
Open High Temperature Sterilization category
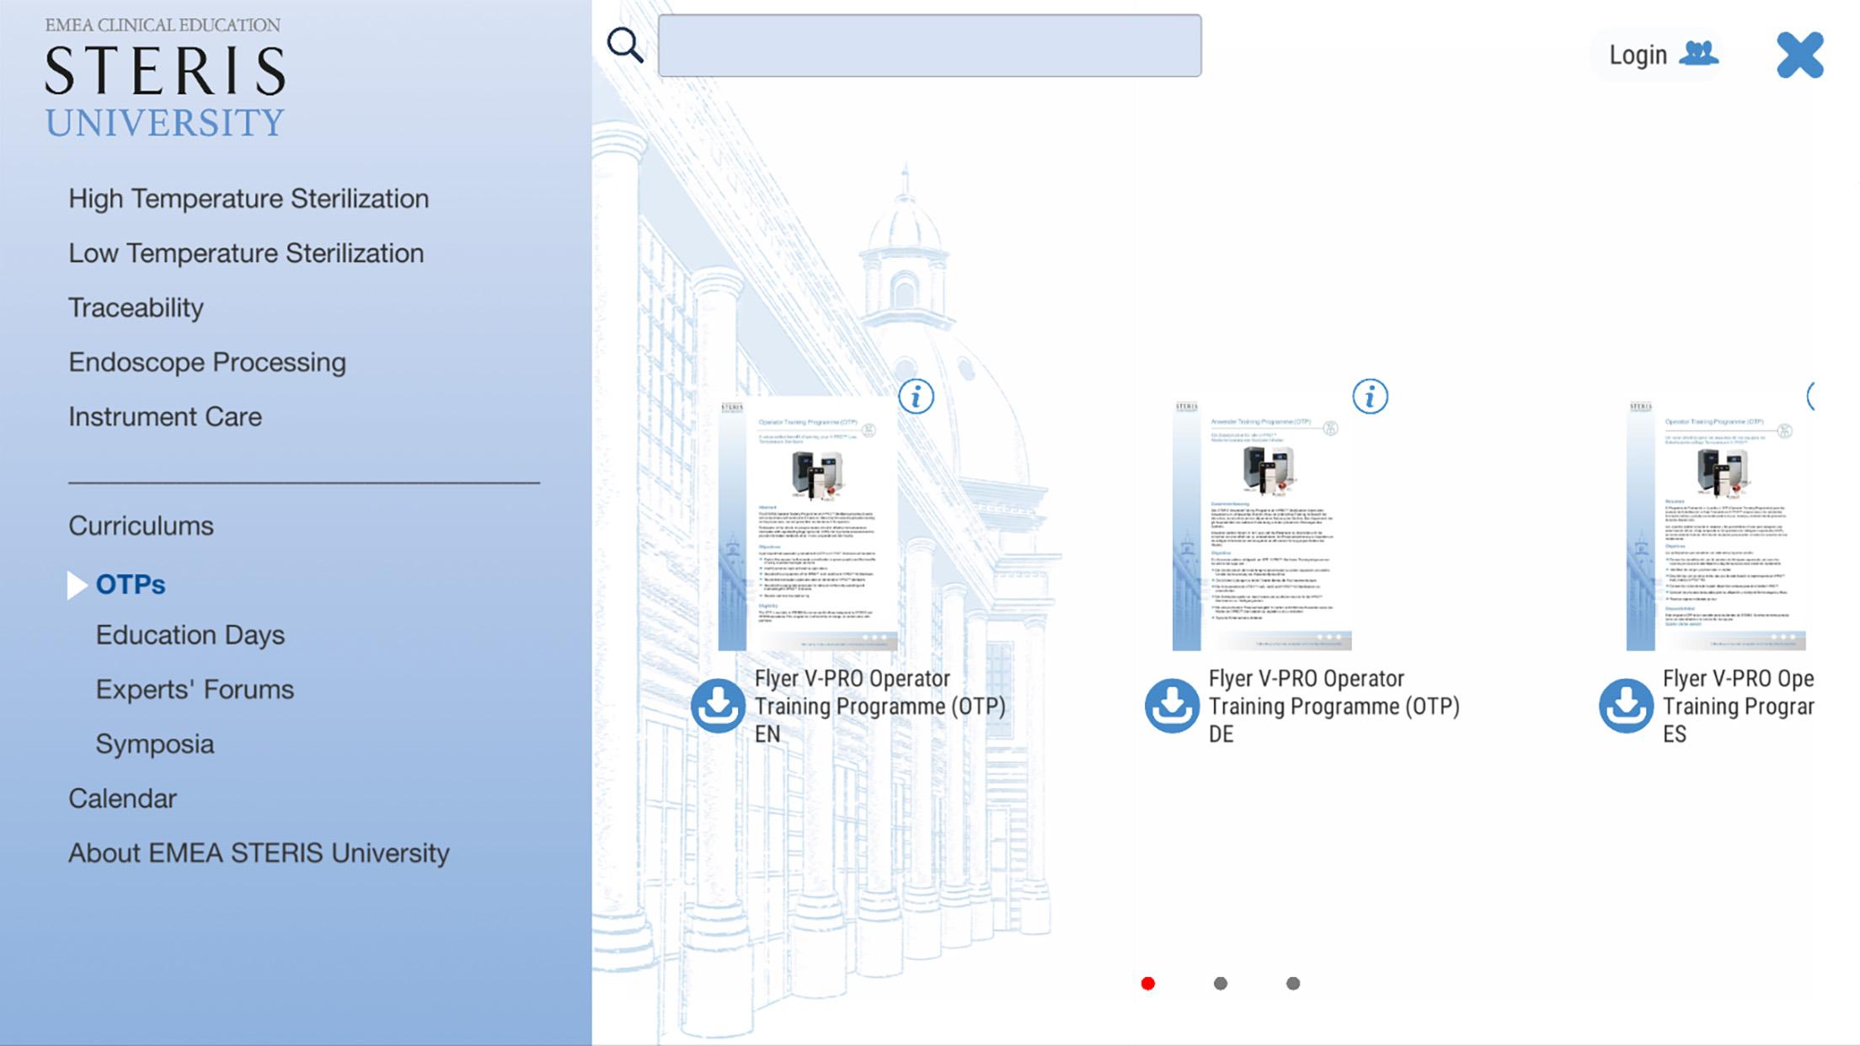pos(249,199)
